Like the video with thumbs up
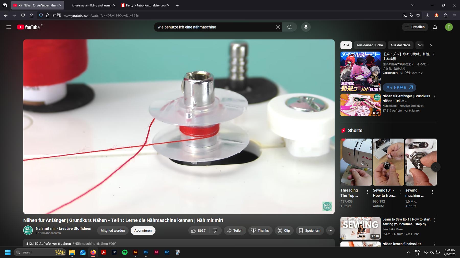Viewport: 460px width, 258px height. coord(198,230)
